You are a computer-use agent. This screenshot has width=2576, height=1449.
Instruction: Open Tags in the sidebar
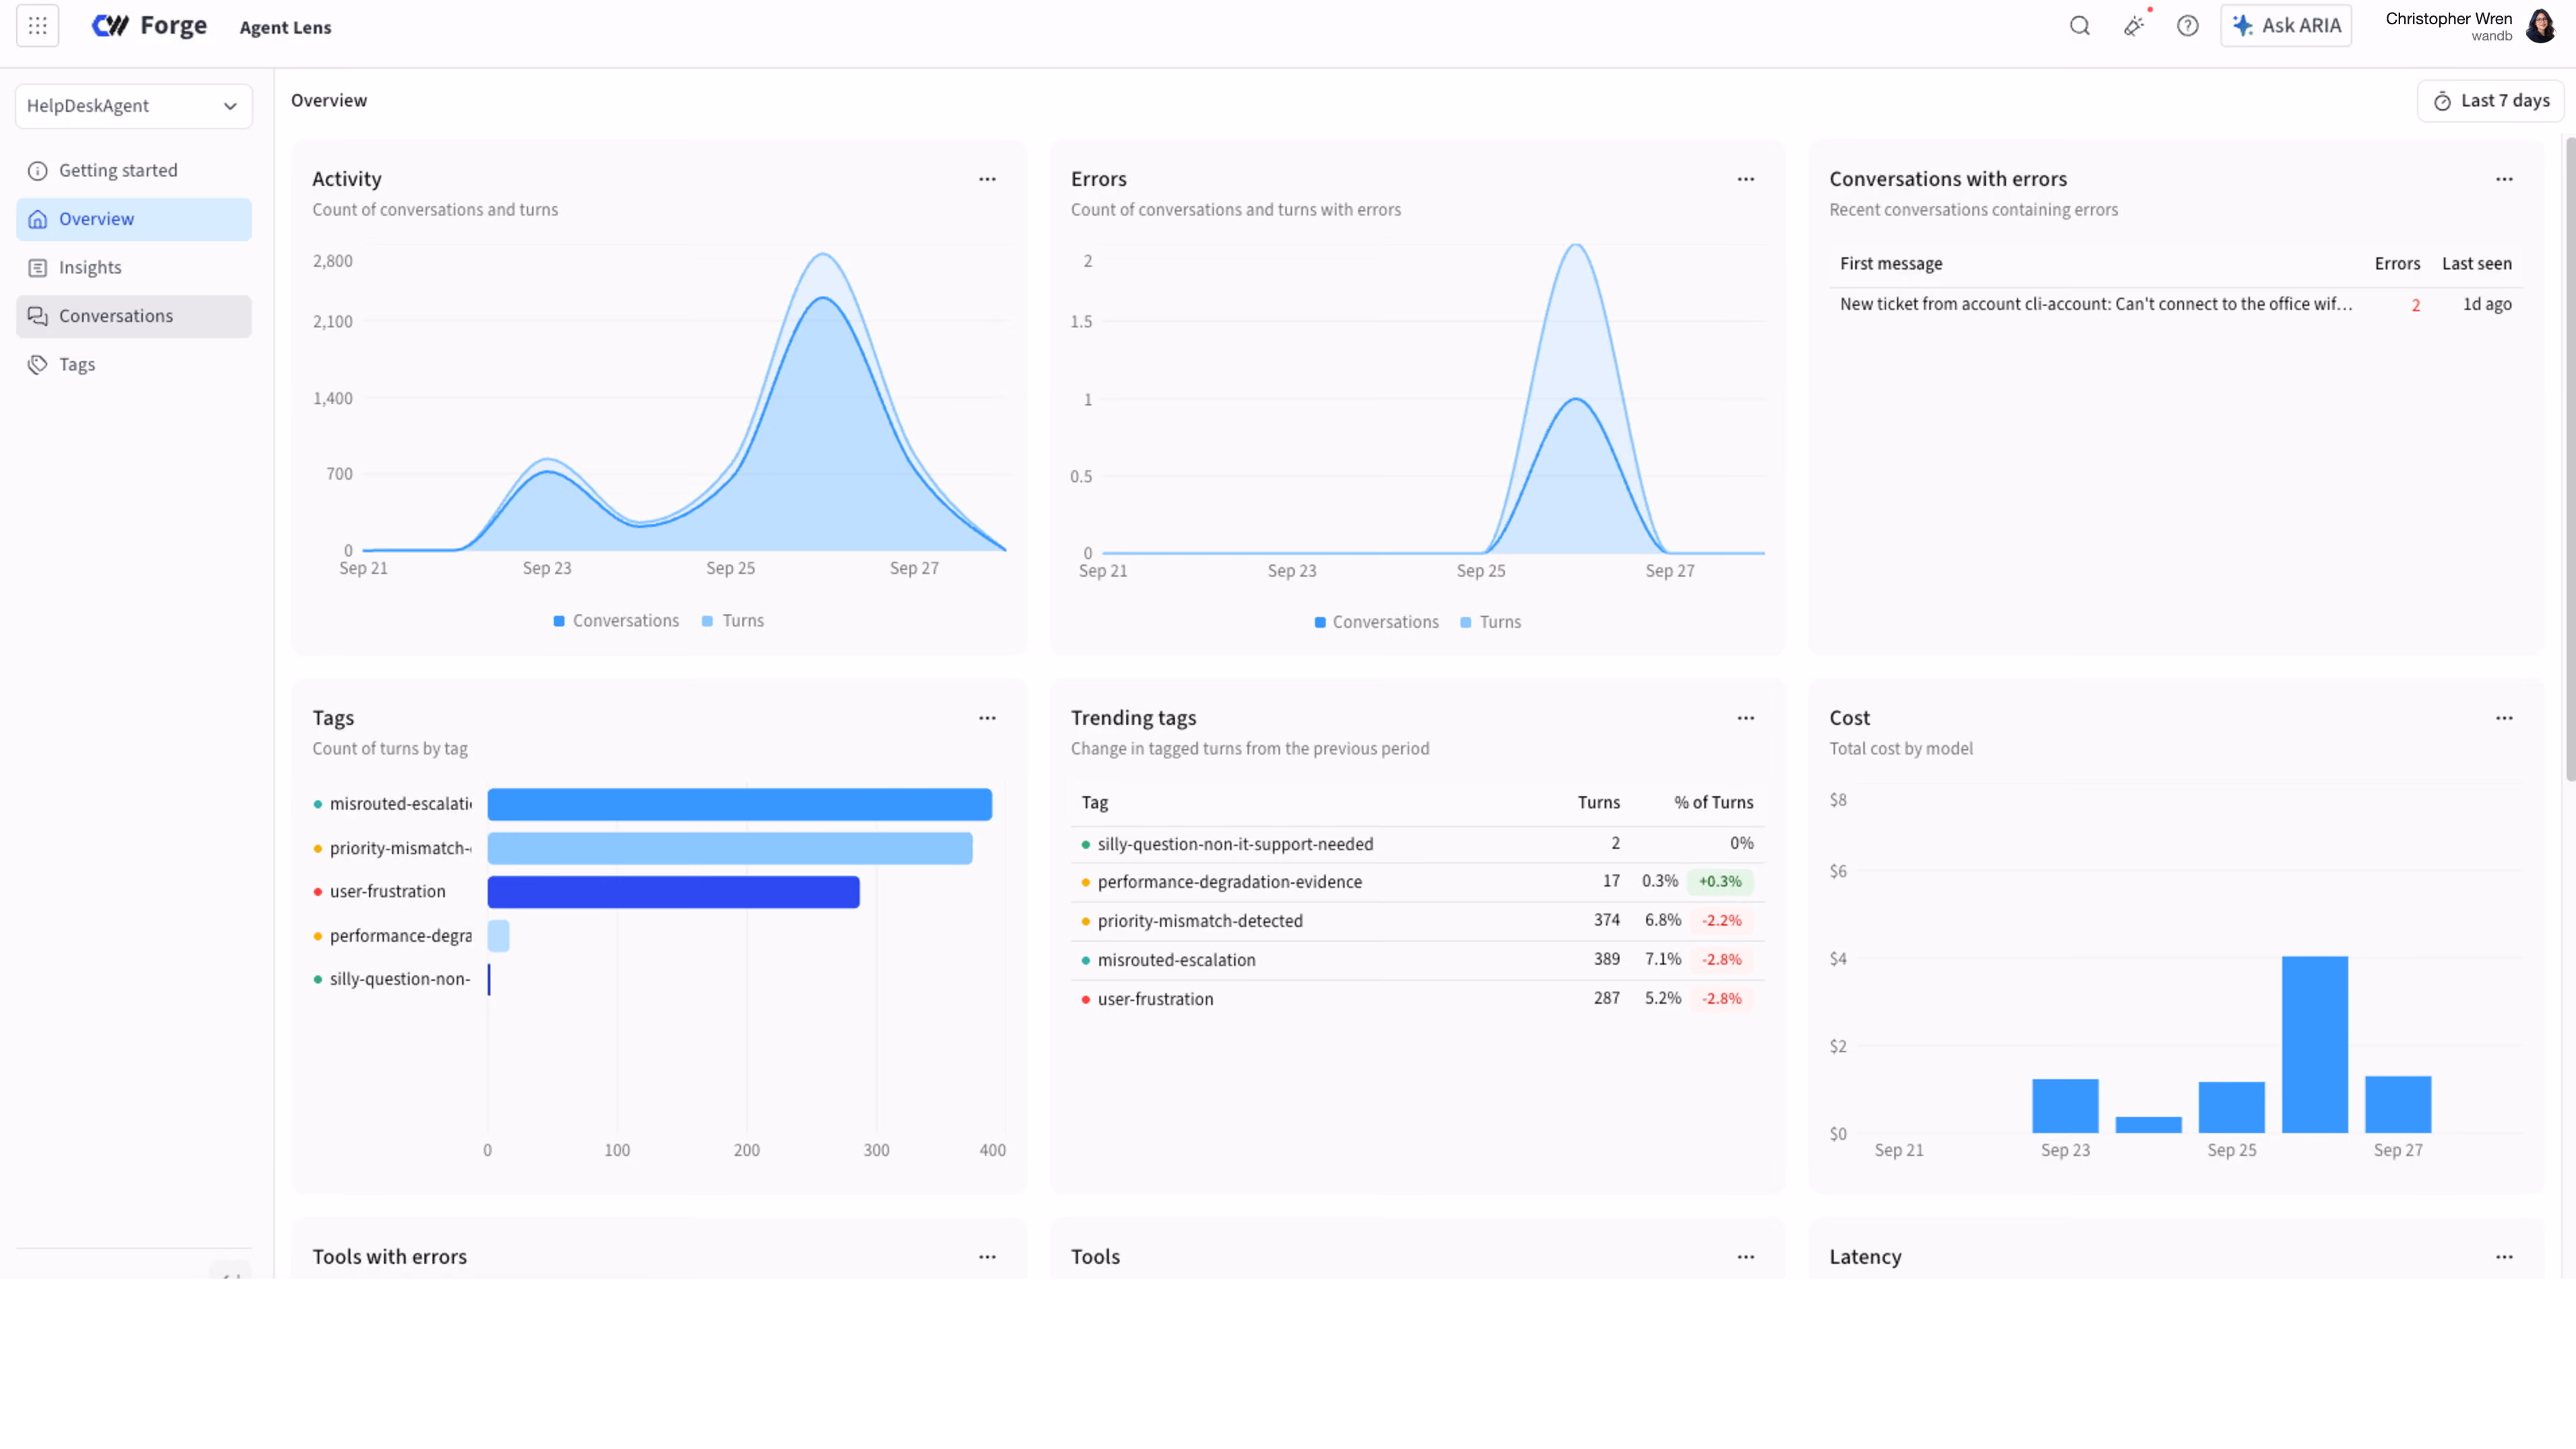134,365
